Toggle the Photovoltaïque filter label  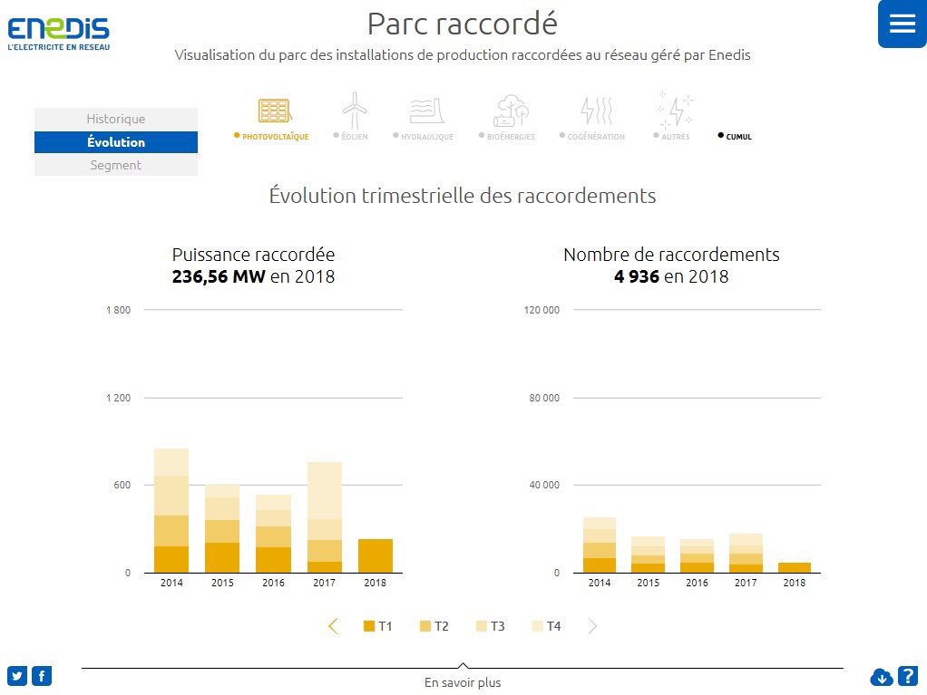coord(271,137)
